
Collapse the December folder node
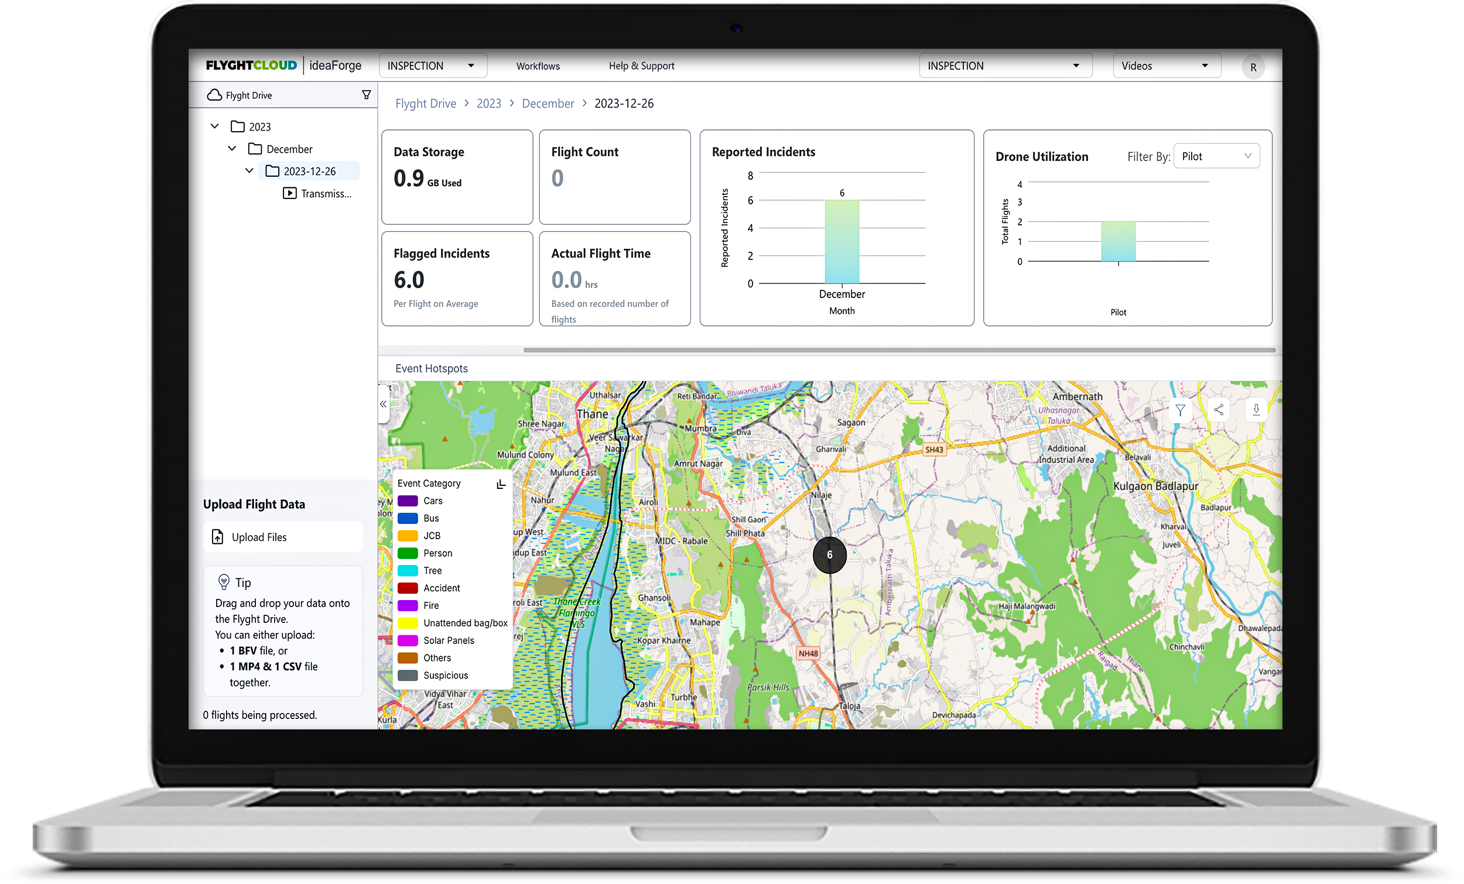(x=232, y=149)
